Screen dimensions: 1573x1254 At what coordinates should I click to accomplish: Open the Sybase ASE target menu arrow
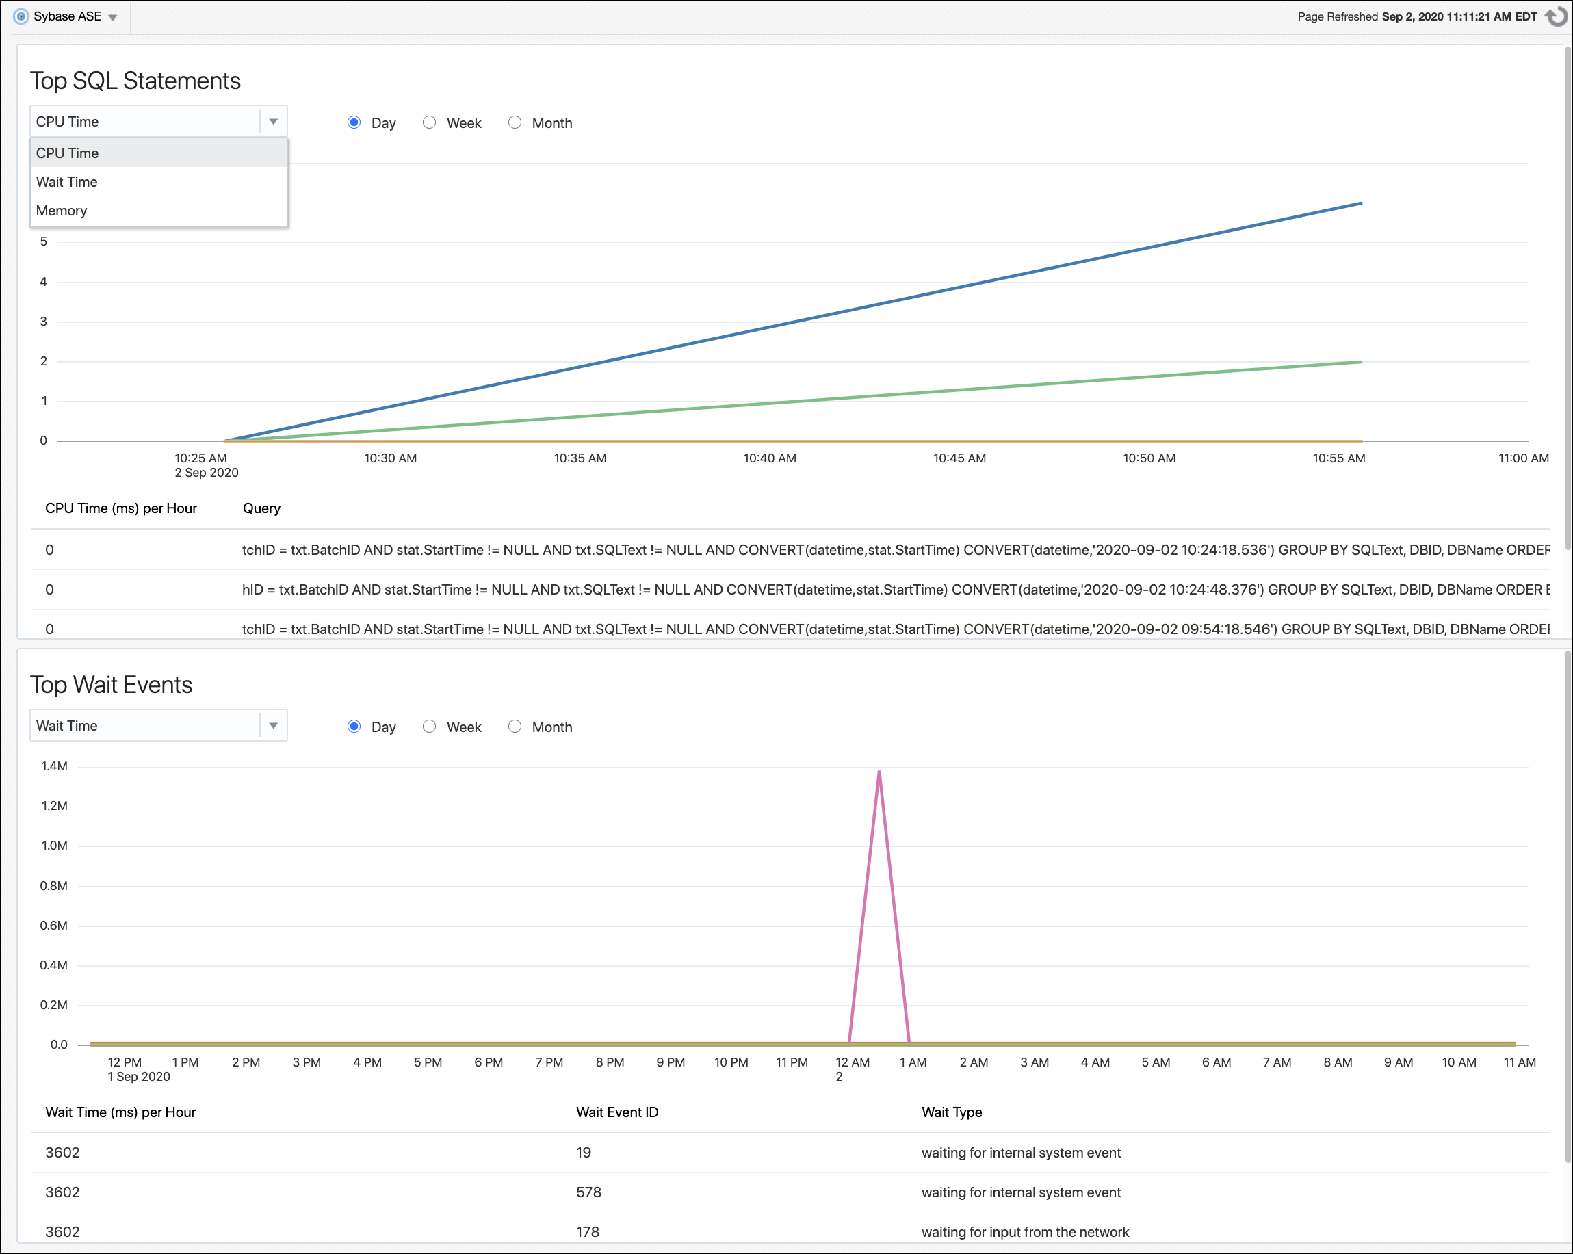pos(113,16)
